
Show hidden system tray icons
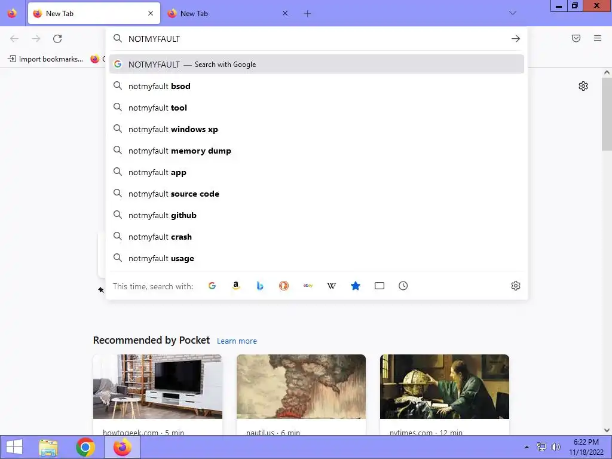click(527, 447)
